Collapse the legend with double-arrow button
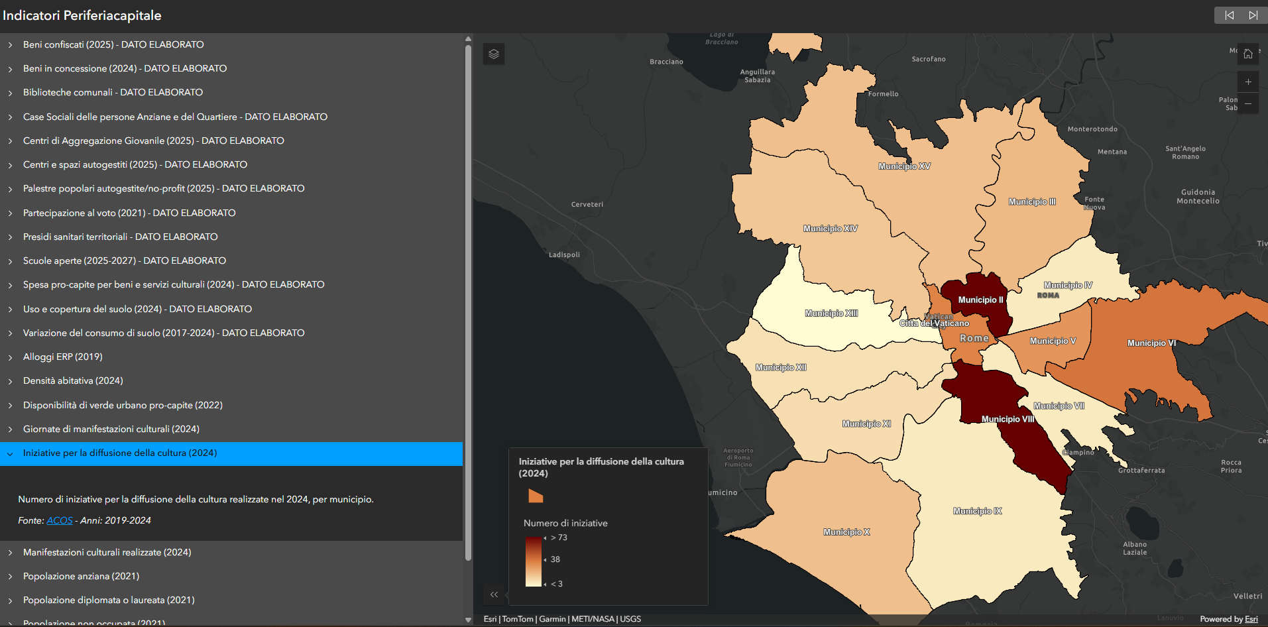Screen dimensions: 1268x627 494,595
